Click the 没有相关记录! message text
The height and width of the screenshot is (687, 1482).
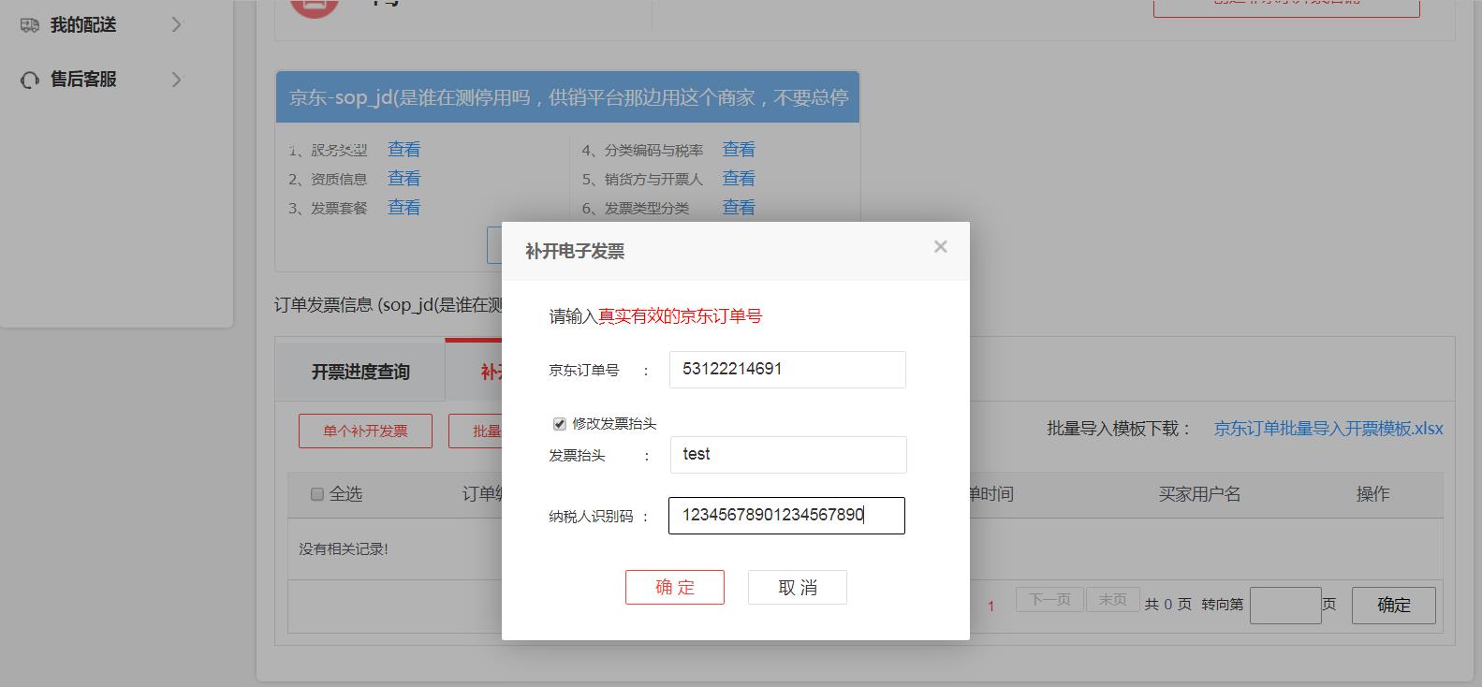pyautogui.click(x=344, y=549)
